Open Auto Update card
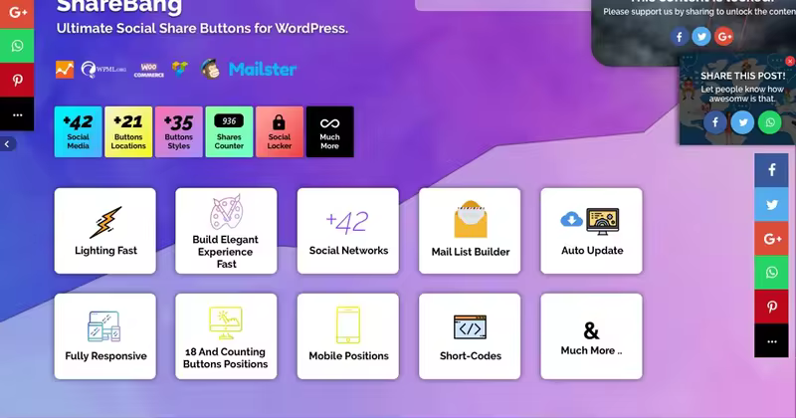This screenshot has height=418, width=796. coord(591,231)
